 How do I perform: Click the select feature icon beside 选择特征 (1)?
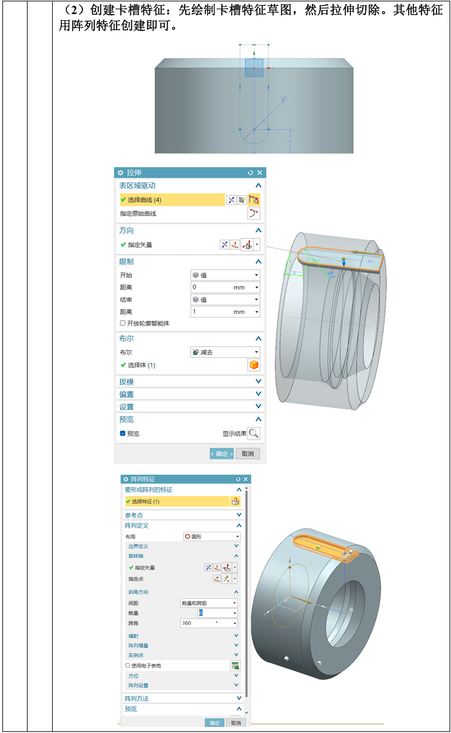235,501
